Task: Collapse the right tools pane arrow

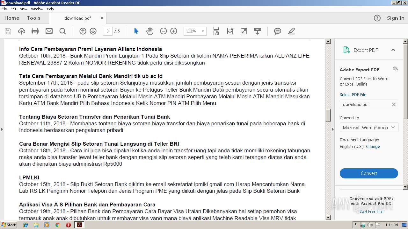Action: (x=333, y=129)
